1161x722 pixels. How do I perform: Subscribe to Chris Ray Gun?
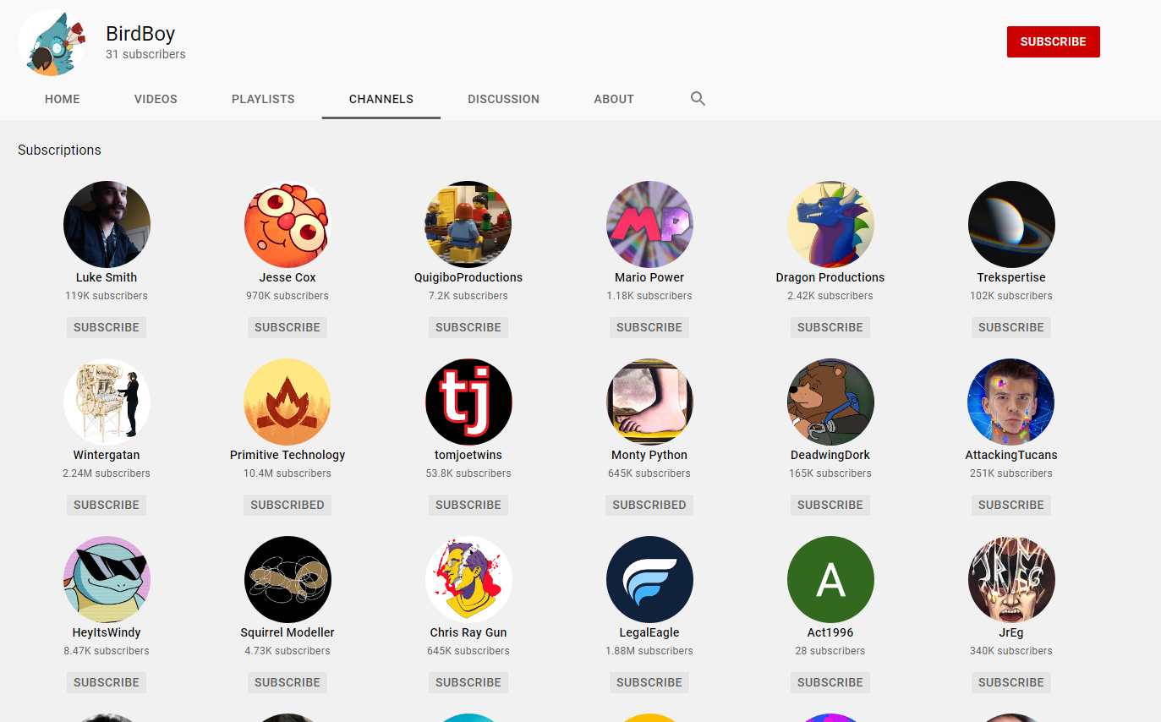click(x=468, y=682)
